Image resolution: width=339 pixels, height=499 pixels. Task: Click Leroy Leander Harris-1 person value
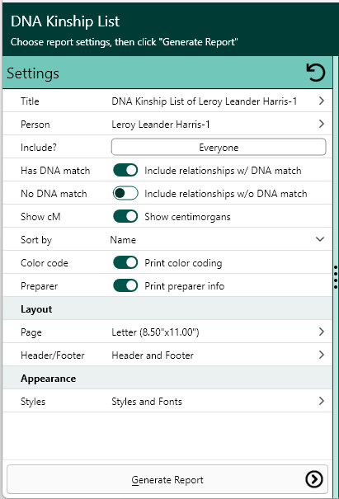(x=161, y=125)
